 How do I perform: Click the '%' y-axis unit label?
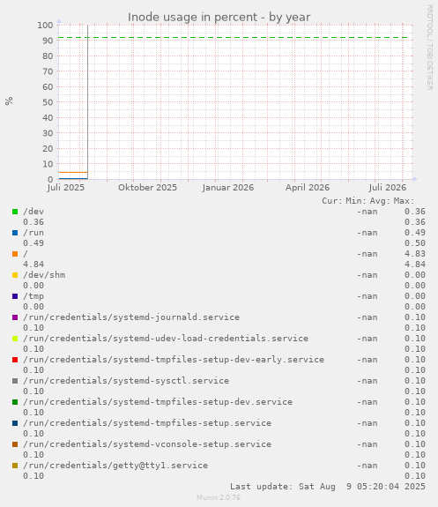click(x=9, y=101)
